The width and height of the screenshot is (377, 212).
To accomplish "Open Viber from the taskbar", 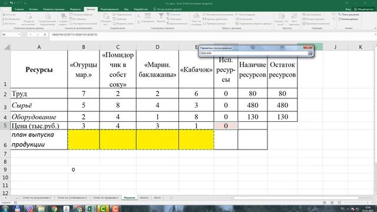I will click(29, 208).
